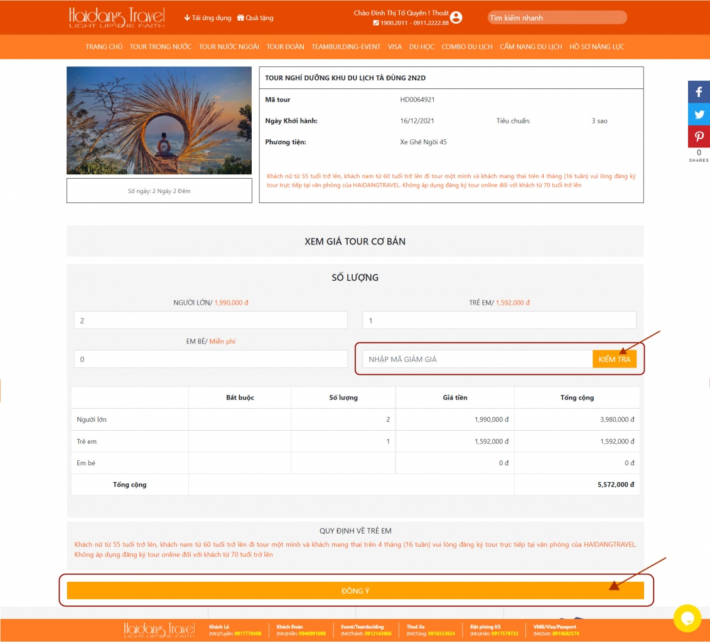Screen dimensions: 710x642
Task: Open HỒ SƠ NĂNG LỰC menu
Action: coord(597,46)
